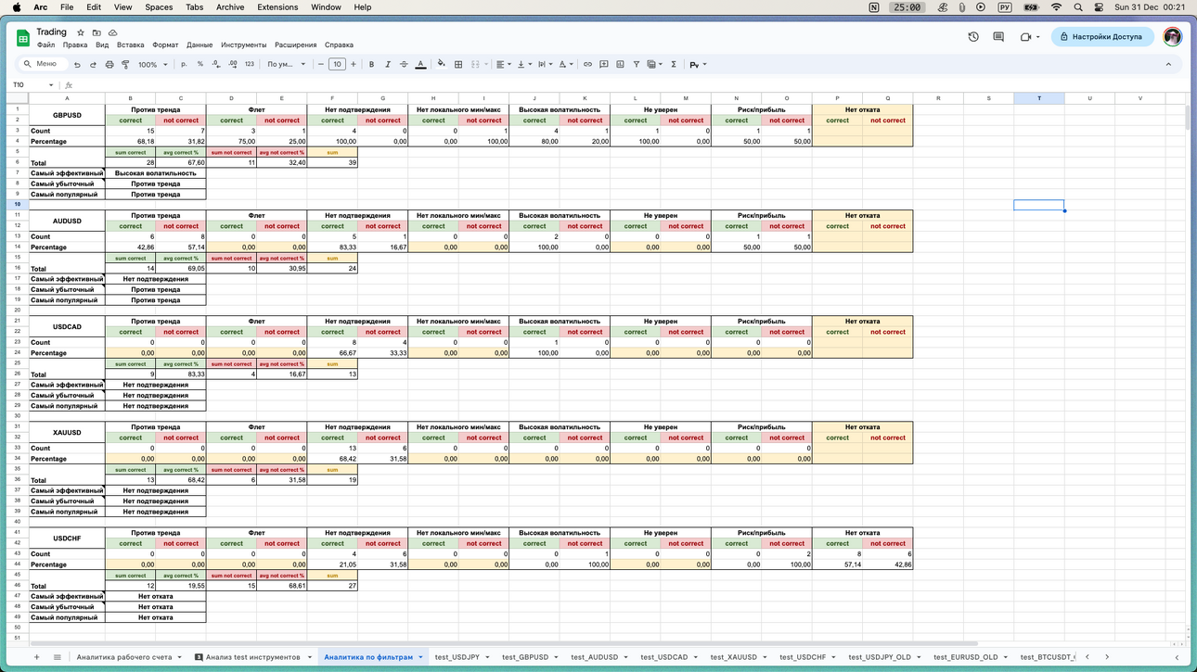
Task: Open the video call menu
Action: point(1029,37)
